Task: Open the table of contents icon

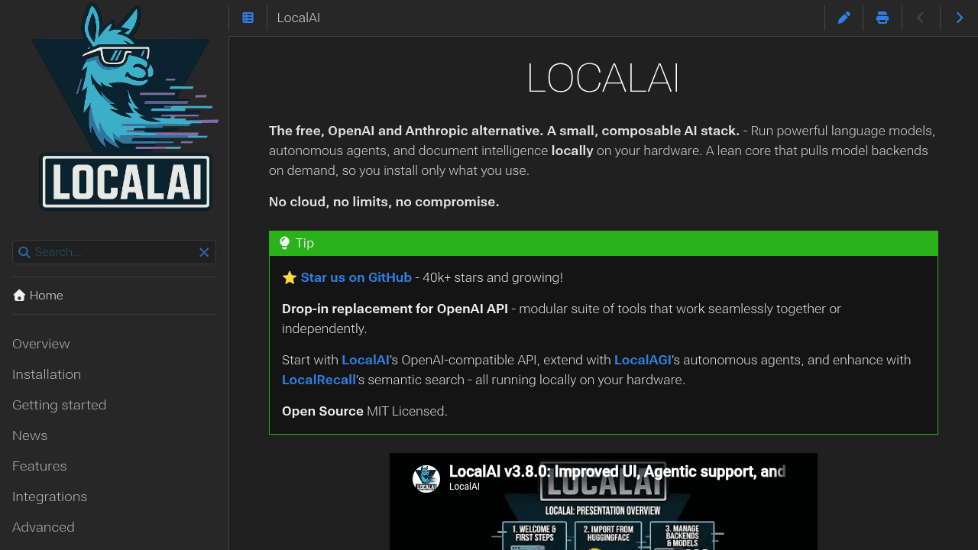Action: [248, 18]
